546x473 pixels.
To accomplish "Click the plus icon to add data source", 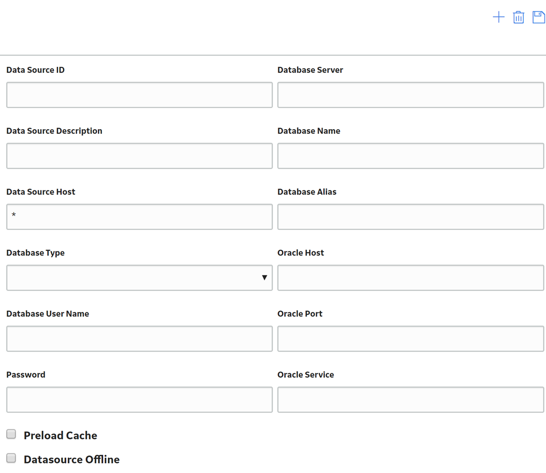I will point(498,17).
